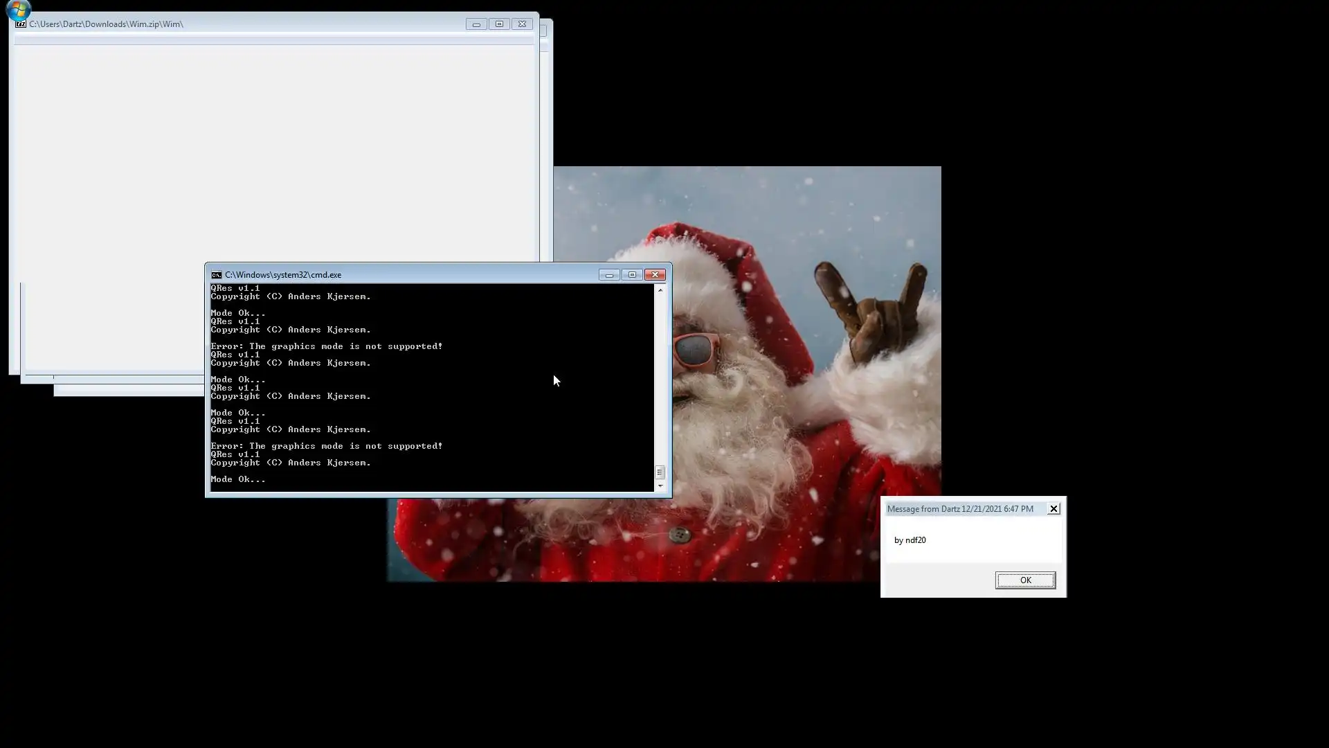The image size is (1329, 748).
Task: Minimize the cmd.exe console window
Action: pyautogui.click(x=609, y=275)
